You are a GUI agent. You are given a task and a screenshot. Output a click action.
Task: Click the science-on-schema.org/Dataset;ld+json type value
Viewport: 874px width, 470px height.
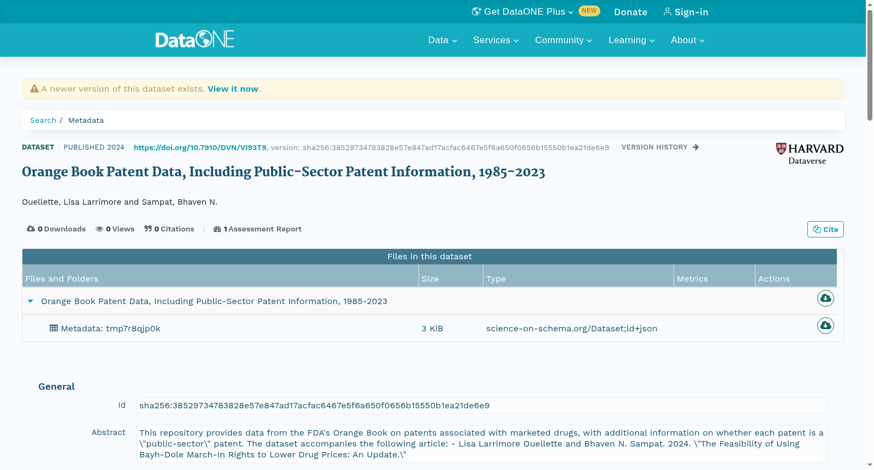[571, 329]
